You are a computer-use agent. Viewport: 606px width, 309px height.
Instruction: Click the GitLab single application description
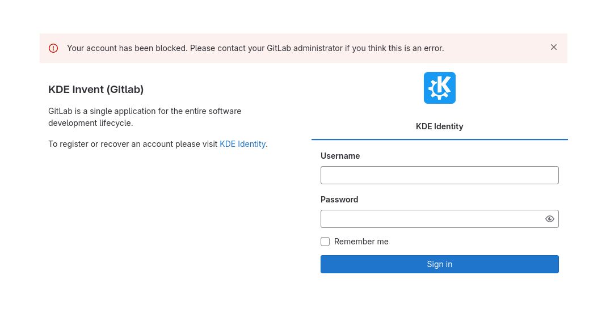145,117
